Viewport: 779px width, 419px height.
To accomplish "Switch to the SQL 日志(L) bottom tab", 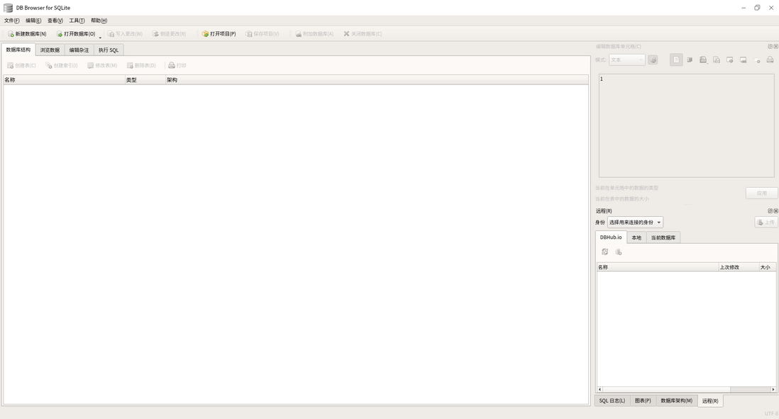I will coord(612,401).
